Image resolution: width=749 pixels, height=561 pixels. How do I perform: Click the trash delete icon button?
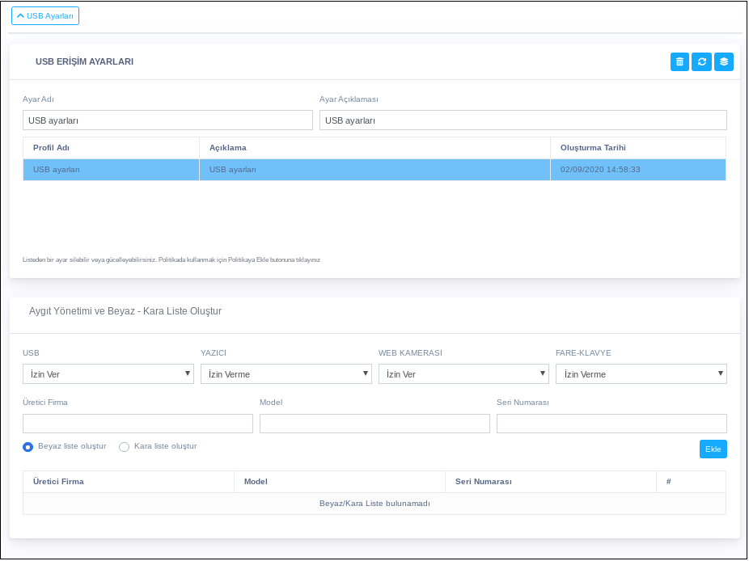click(679, 61)
